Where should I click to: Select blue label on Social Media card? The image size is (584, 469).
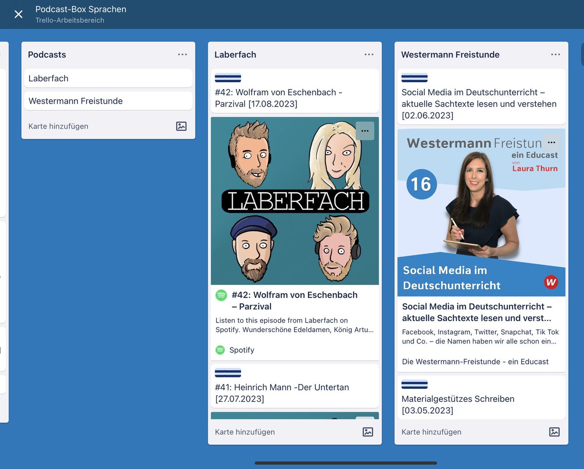415,78
